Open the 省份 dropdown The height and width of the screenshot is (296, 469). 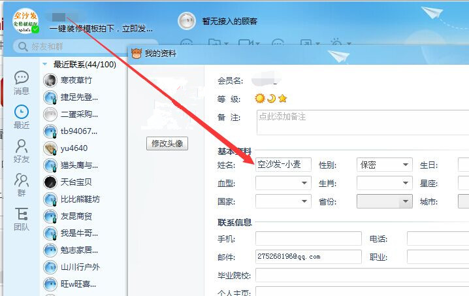click(385, 201)
